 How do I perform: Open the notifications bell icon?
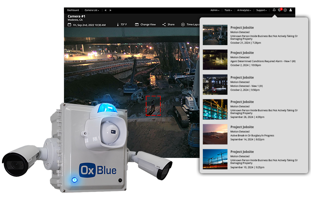274,10
